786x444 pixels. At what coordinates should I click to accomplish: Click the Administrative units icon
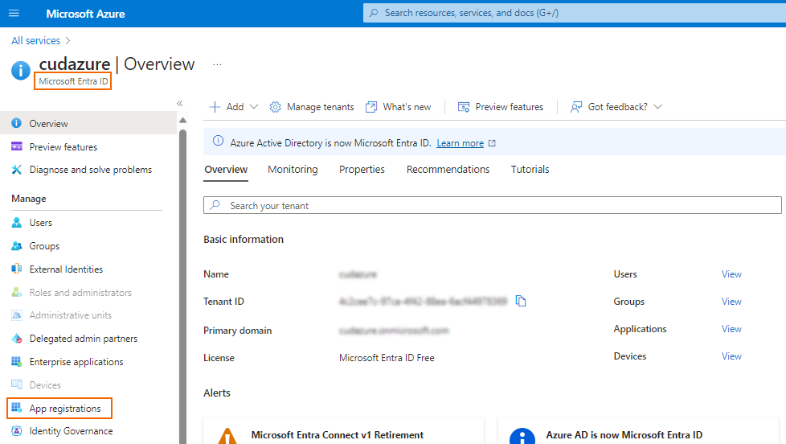(x=17, y=315)
